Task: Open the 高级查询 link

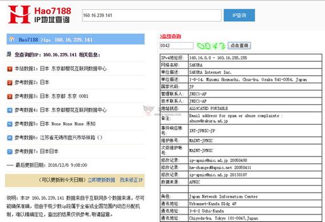Action: tap(170, 37)
